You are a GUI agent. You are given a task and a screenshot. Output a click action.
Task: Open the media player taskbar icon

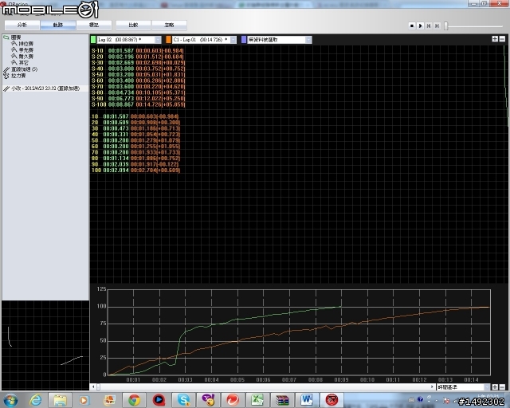coord(84,400)
